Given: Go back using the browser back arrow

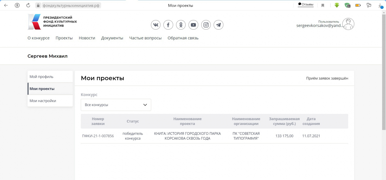Looking at the screenshot, I should pyautogui.click(x=6, y=5).
